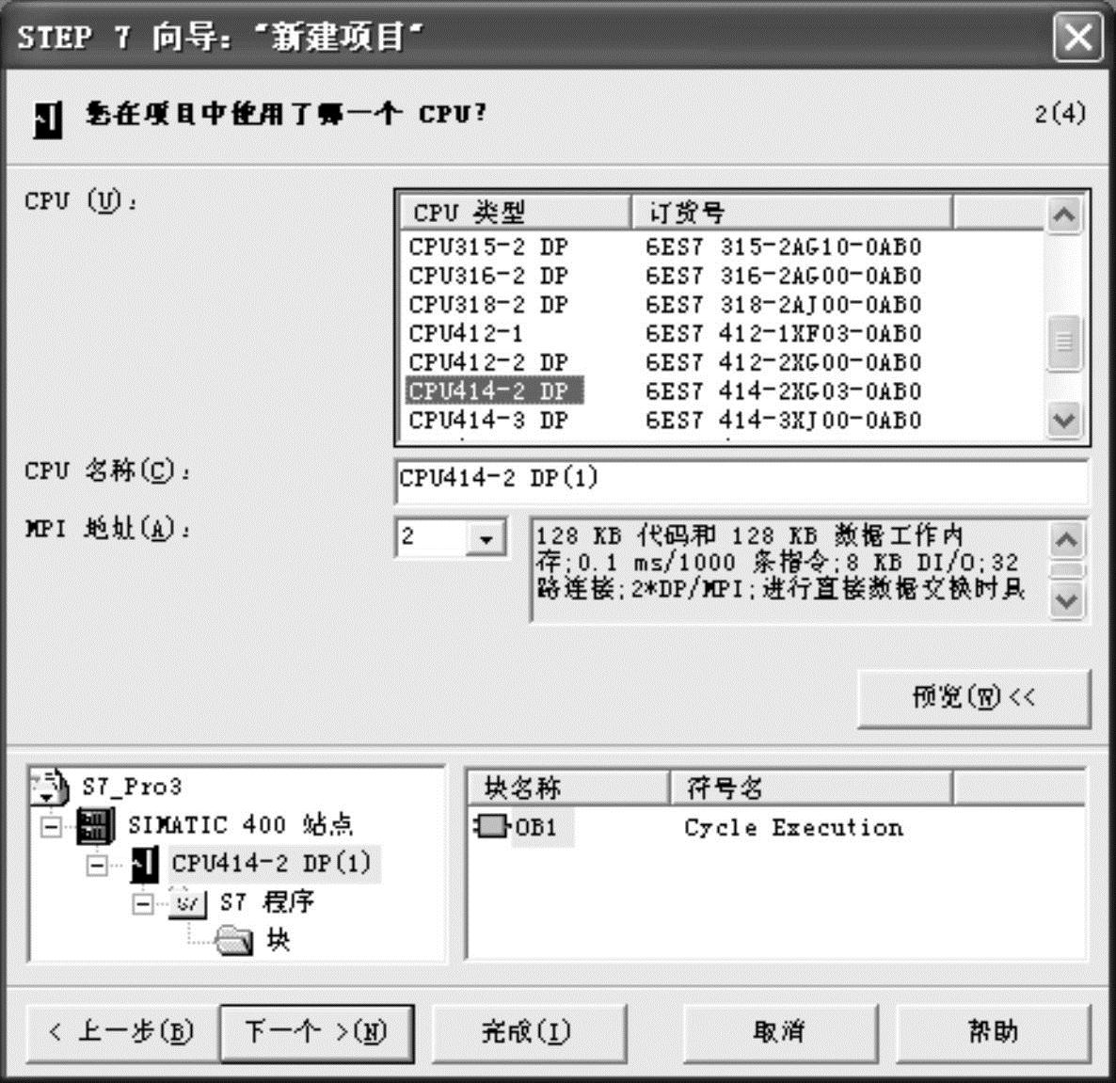Click the CPU list scrollbar thumb
The width and height of the screenshot is (1116, 1083).
[1063, 342]
